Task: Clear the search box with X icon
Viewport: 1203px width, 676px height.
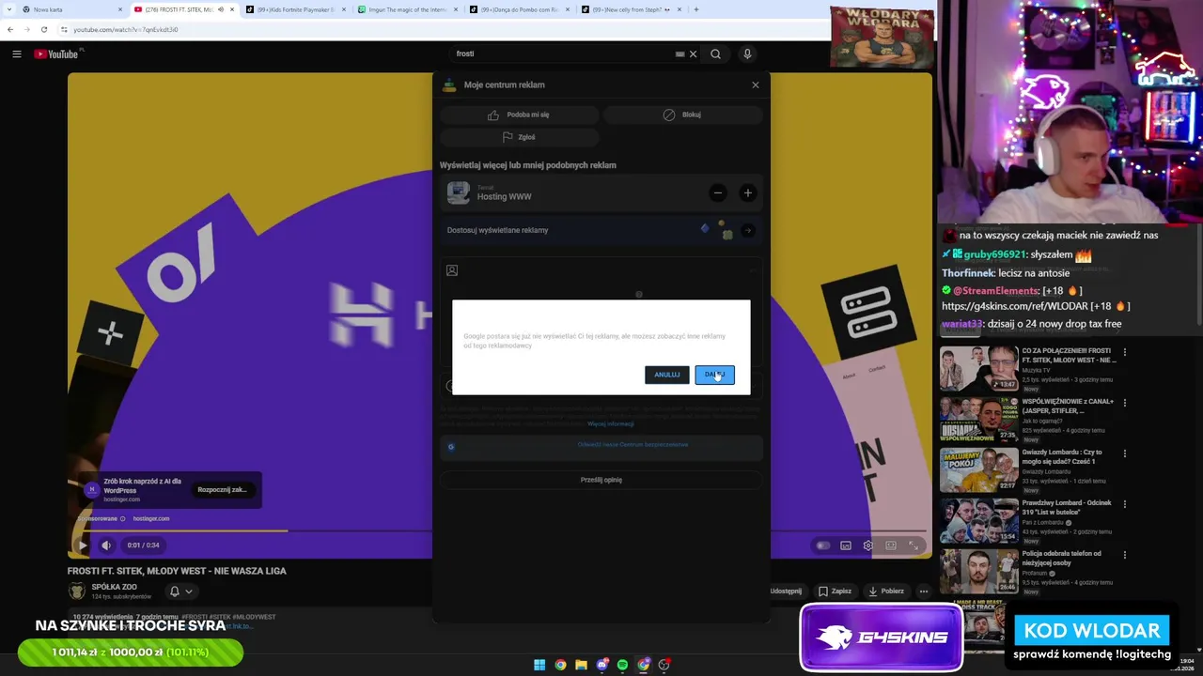Action: (x=694, y=54)
